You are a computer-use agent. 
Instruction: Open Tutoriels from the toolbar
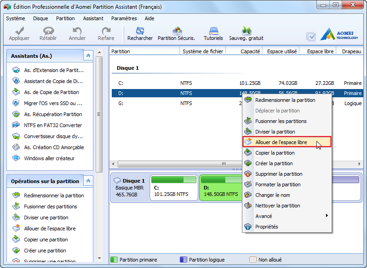pos(213,34)
